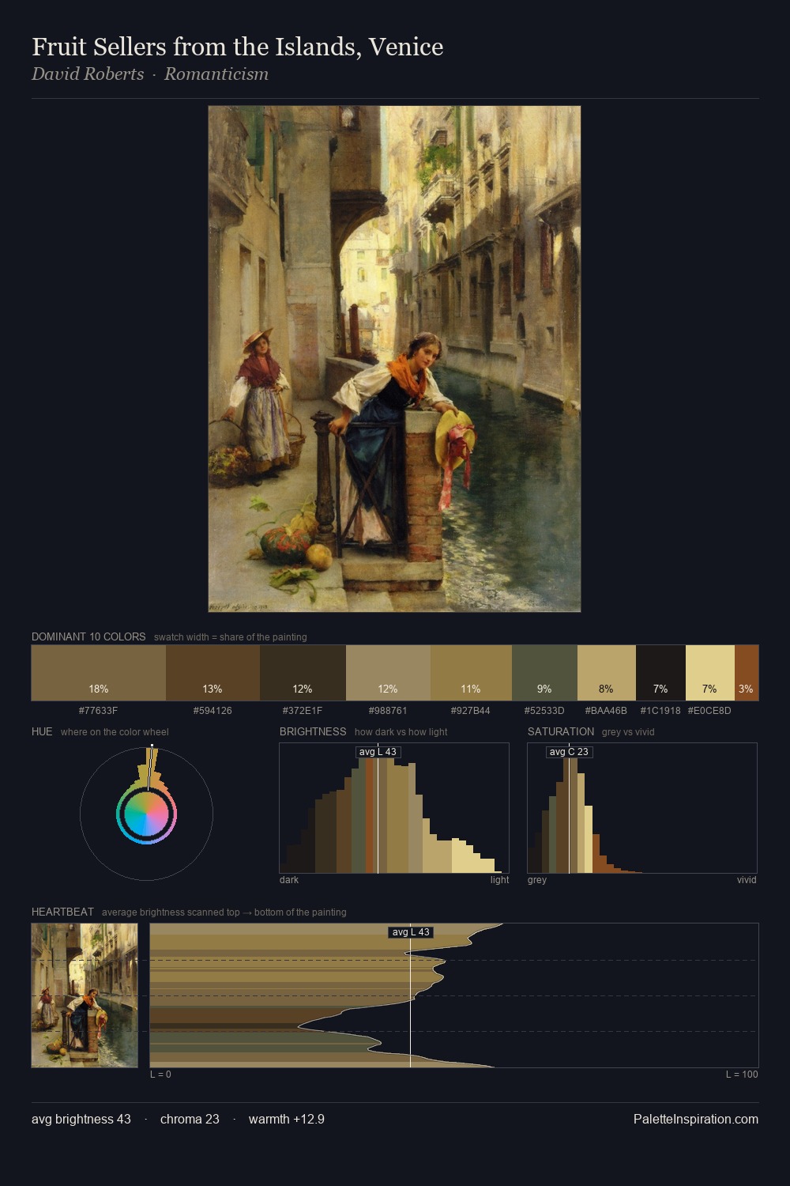Choose the #BAA46B 8% swatch
The image size is (790, 1186).
(606, 673)
